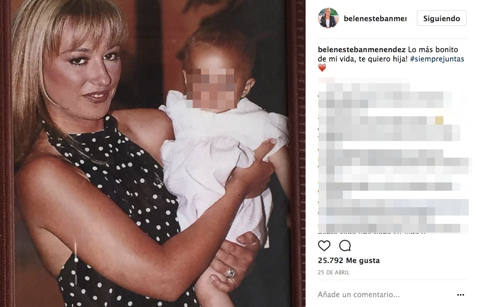Click the belenestebanmenendez caption username
This screenshot has width=477, height=307.
coord(362,50)
